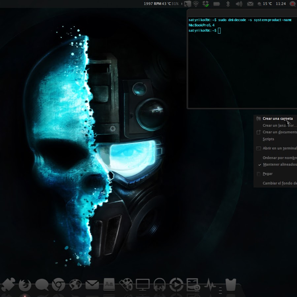Launch Google Chrome from the dock
The image size is (297, 297).
(58, 285)
